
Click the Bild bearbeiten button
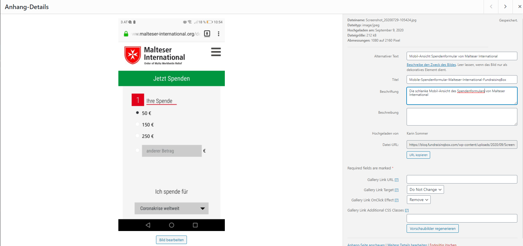[x=171, y=240]
